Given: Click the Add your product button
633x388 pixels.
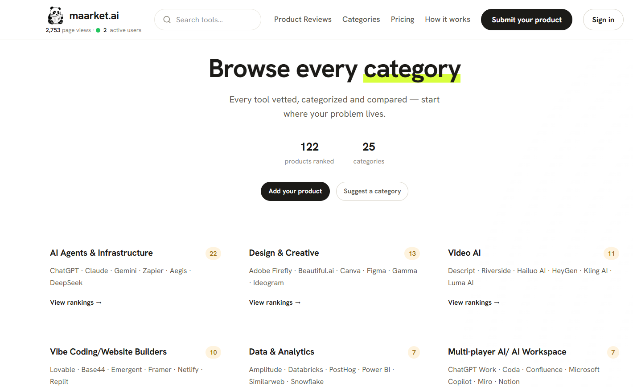Looking at the screenshot, I should pos(295,191).
